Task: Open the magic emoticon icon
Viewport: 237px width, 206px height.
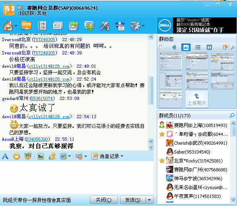Action: 28,156
